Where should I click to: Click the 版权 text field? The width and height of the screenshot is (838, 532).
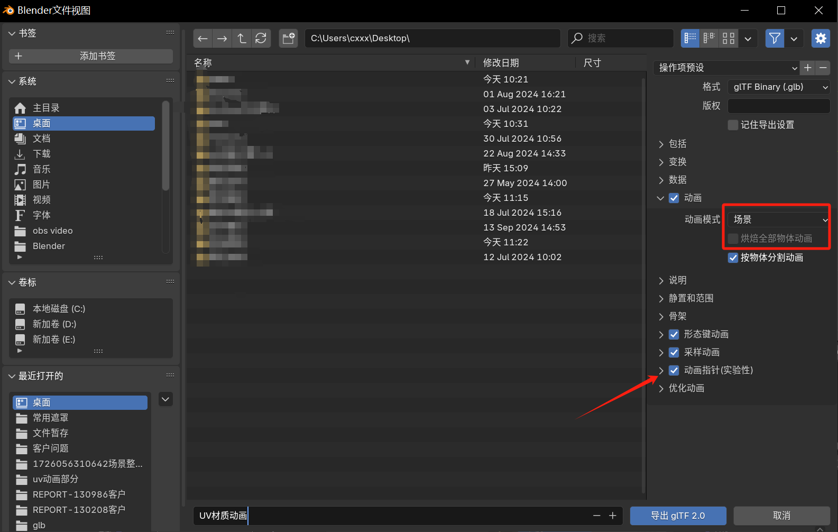pyautogui.click(x=779, y=106)
